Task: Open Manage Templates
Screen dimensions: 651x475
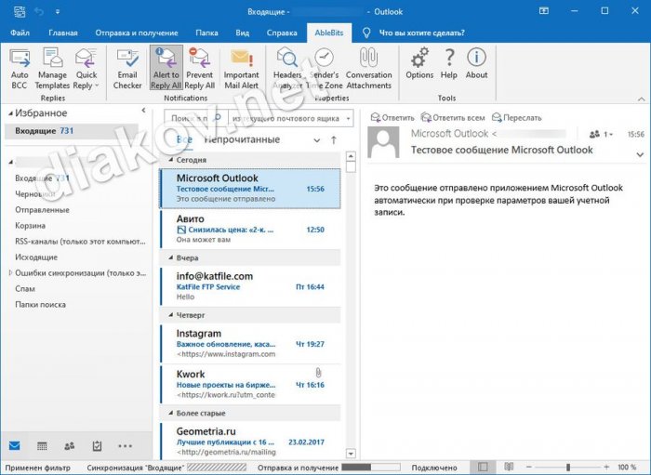Action: (52, 69)
